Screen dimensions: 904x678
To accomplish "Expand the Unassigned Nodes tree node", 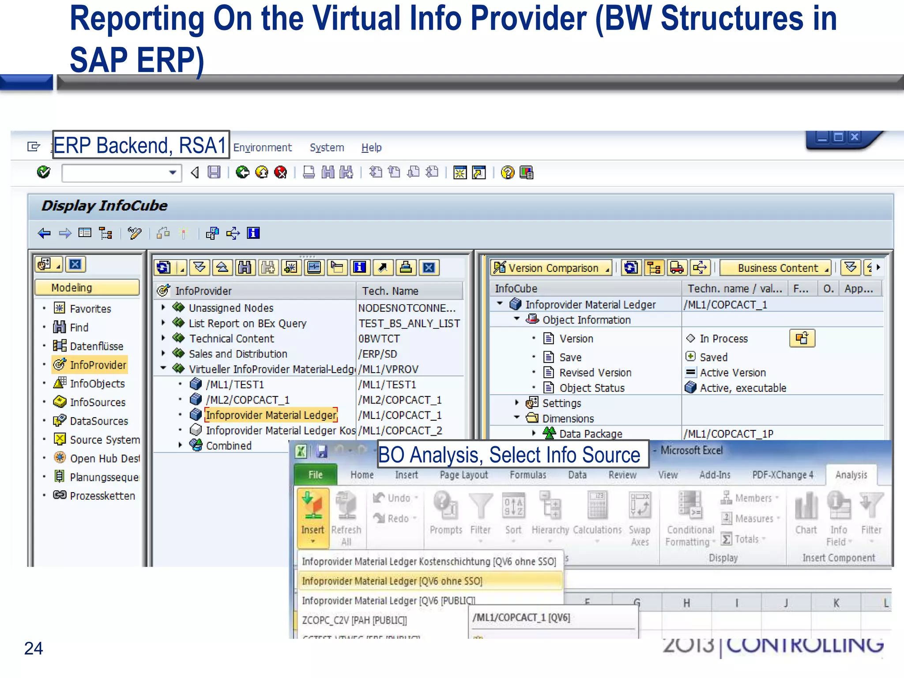I will click(x=163, y=307).
